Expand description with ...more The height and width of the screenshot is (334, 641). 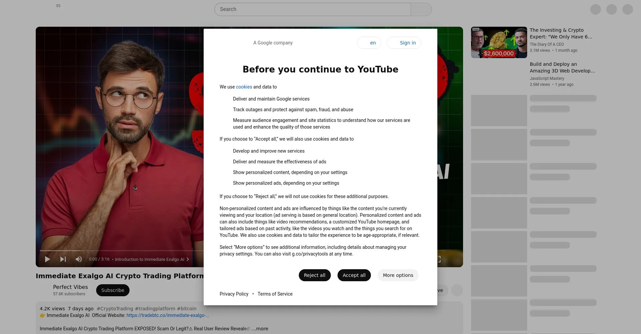coord(260,329)
